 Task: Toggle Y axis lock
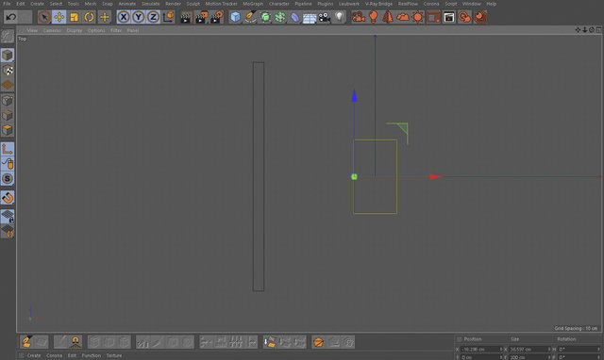[139, 17]
